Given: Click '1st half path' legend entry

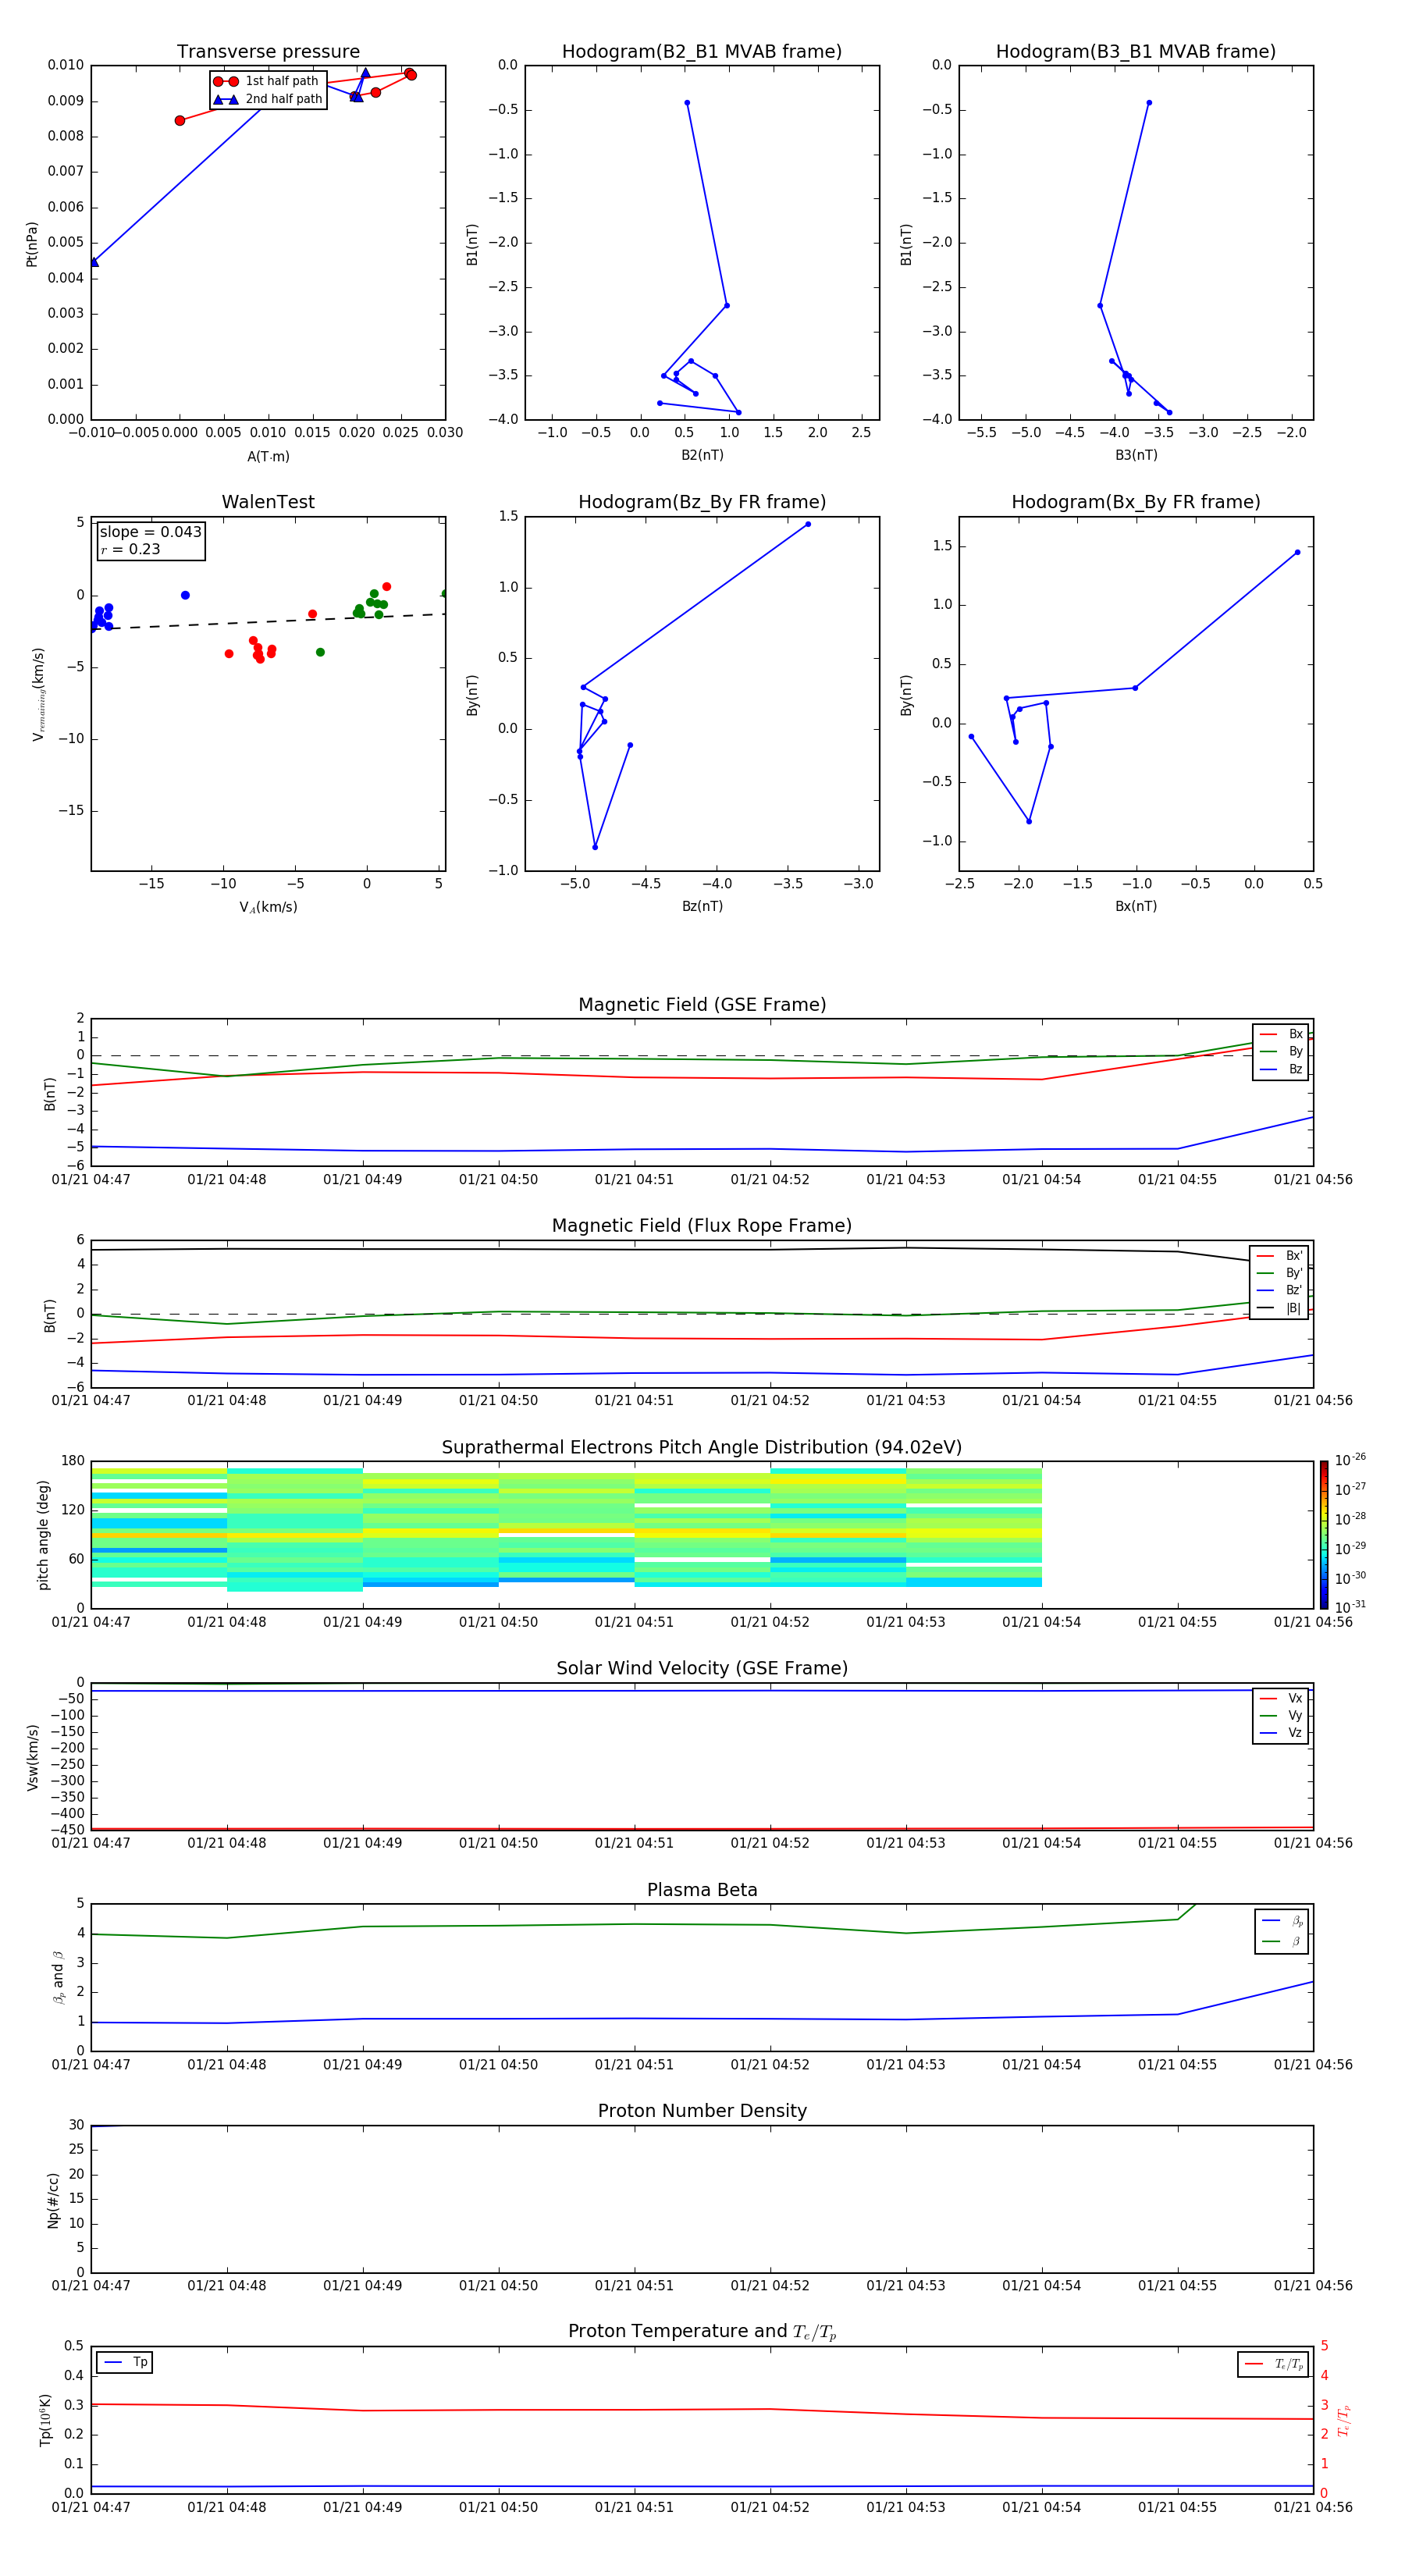Looking at the screenshot, I should point(267,81).
